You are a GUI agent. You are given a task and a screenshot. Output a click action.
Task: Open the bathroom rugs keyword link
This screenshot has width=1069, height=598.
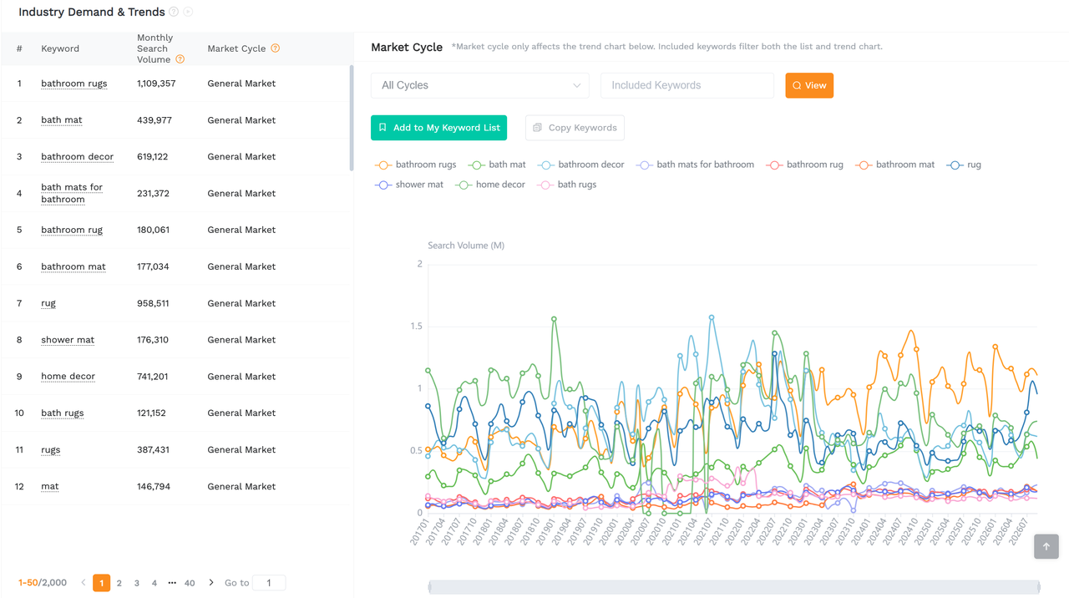(x=74, y=84)
